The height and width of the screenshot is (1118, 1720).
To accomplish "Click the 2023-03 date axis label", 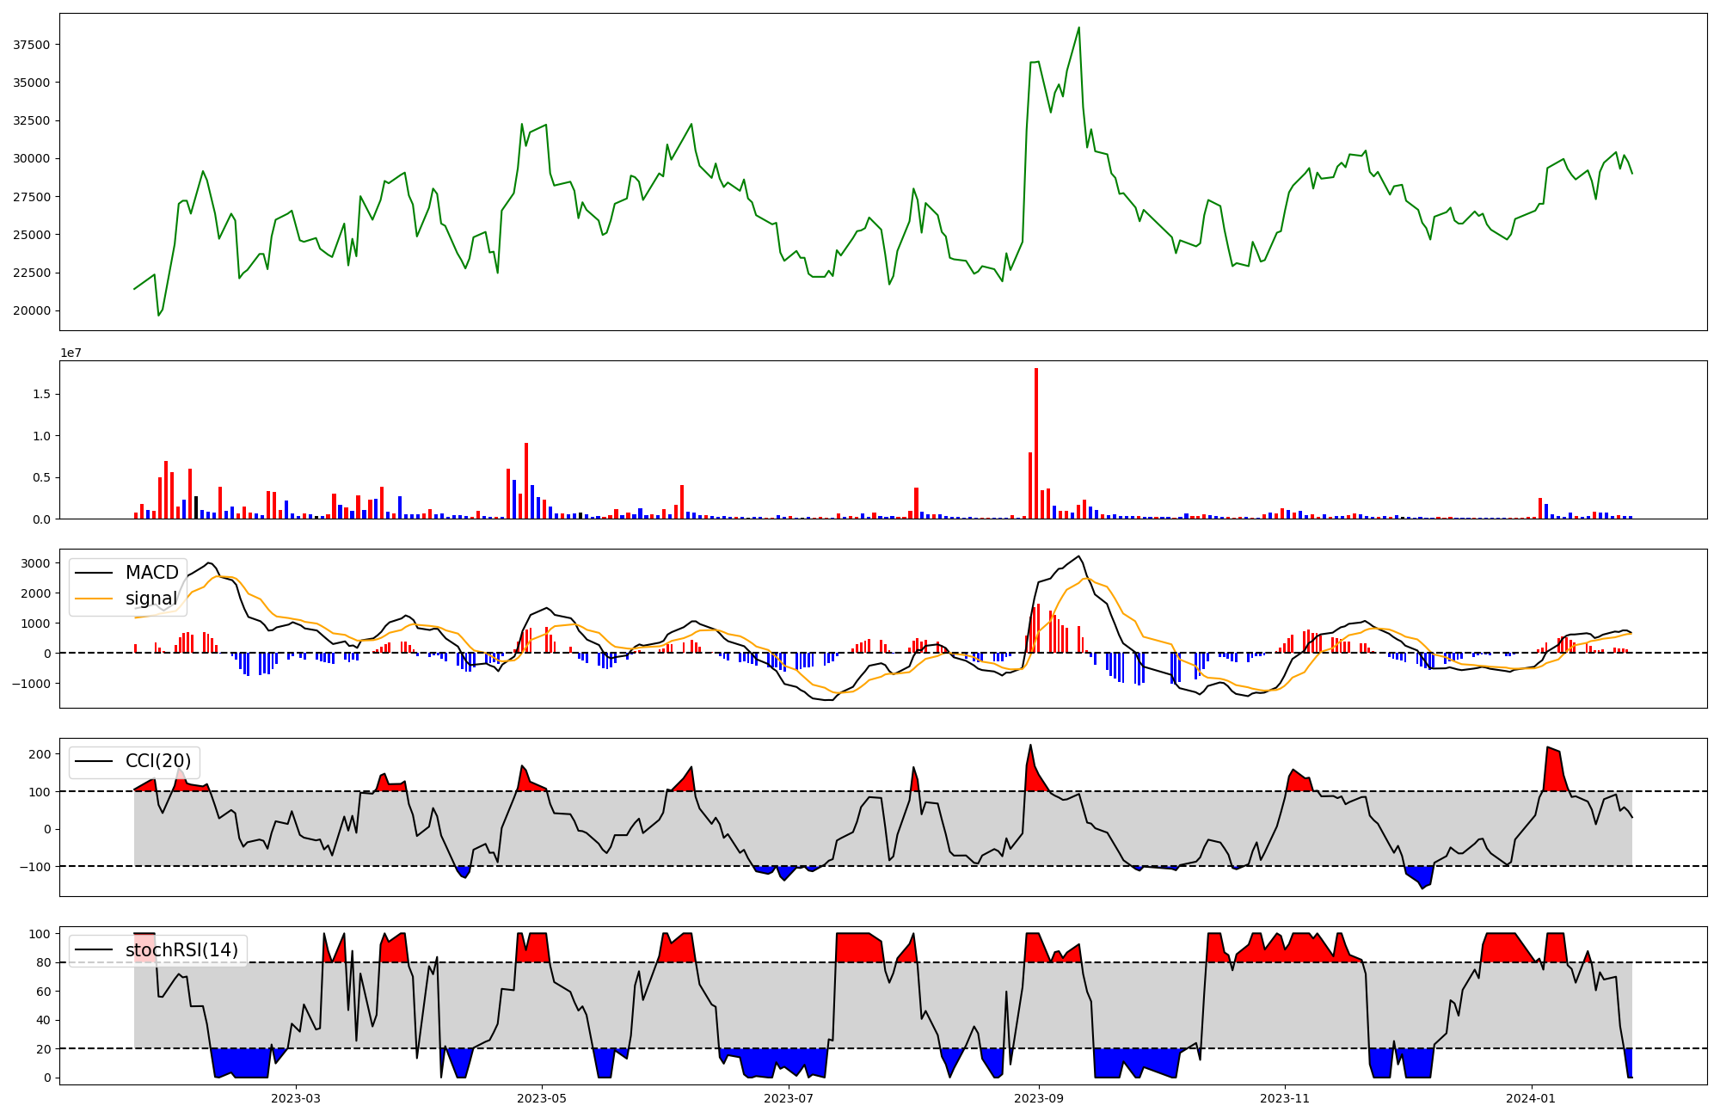I will (x=295, y=1098).
